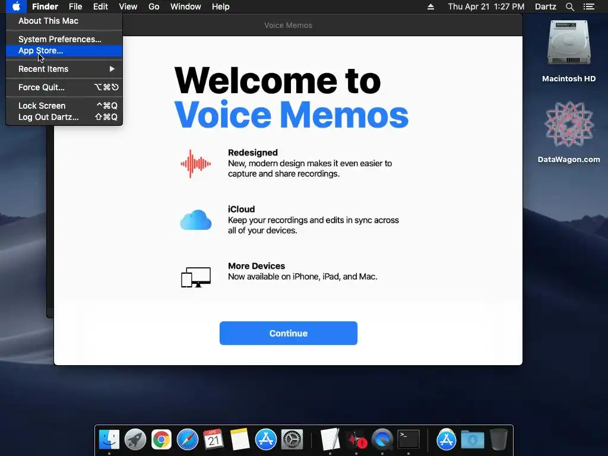Viewport: 608px width, 456px height.
Task: Select About This Mac
Action: pos(64,21)
